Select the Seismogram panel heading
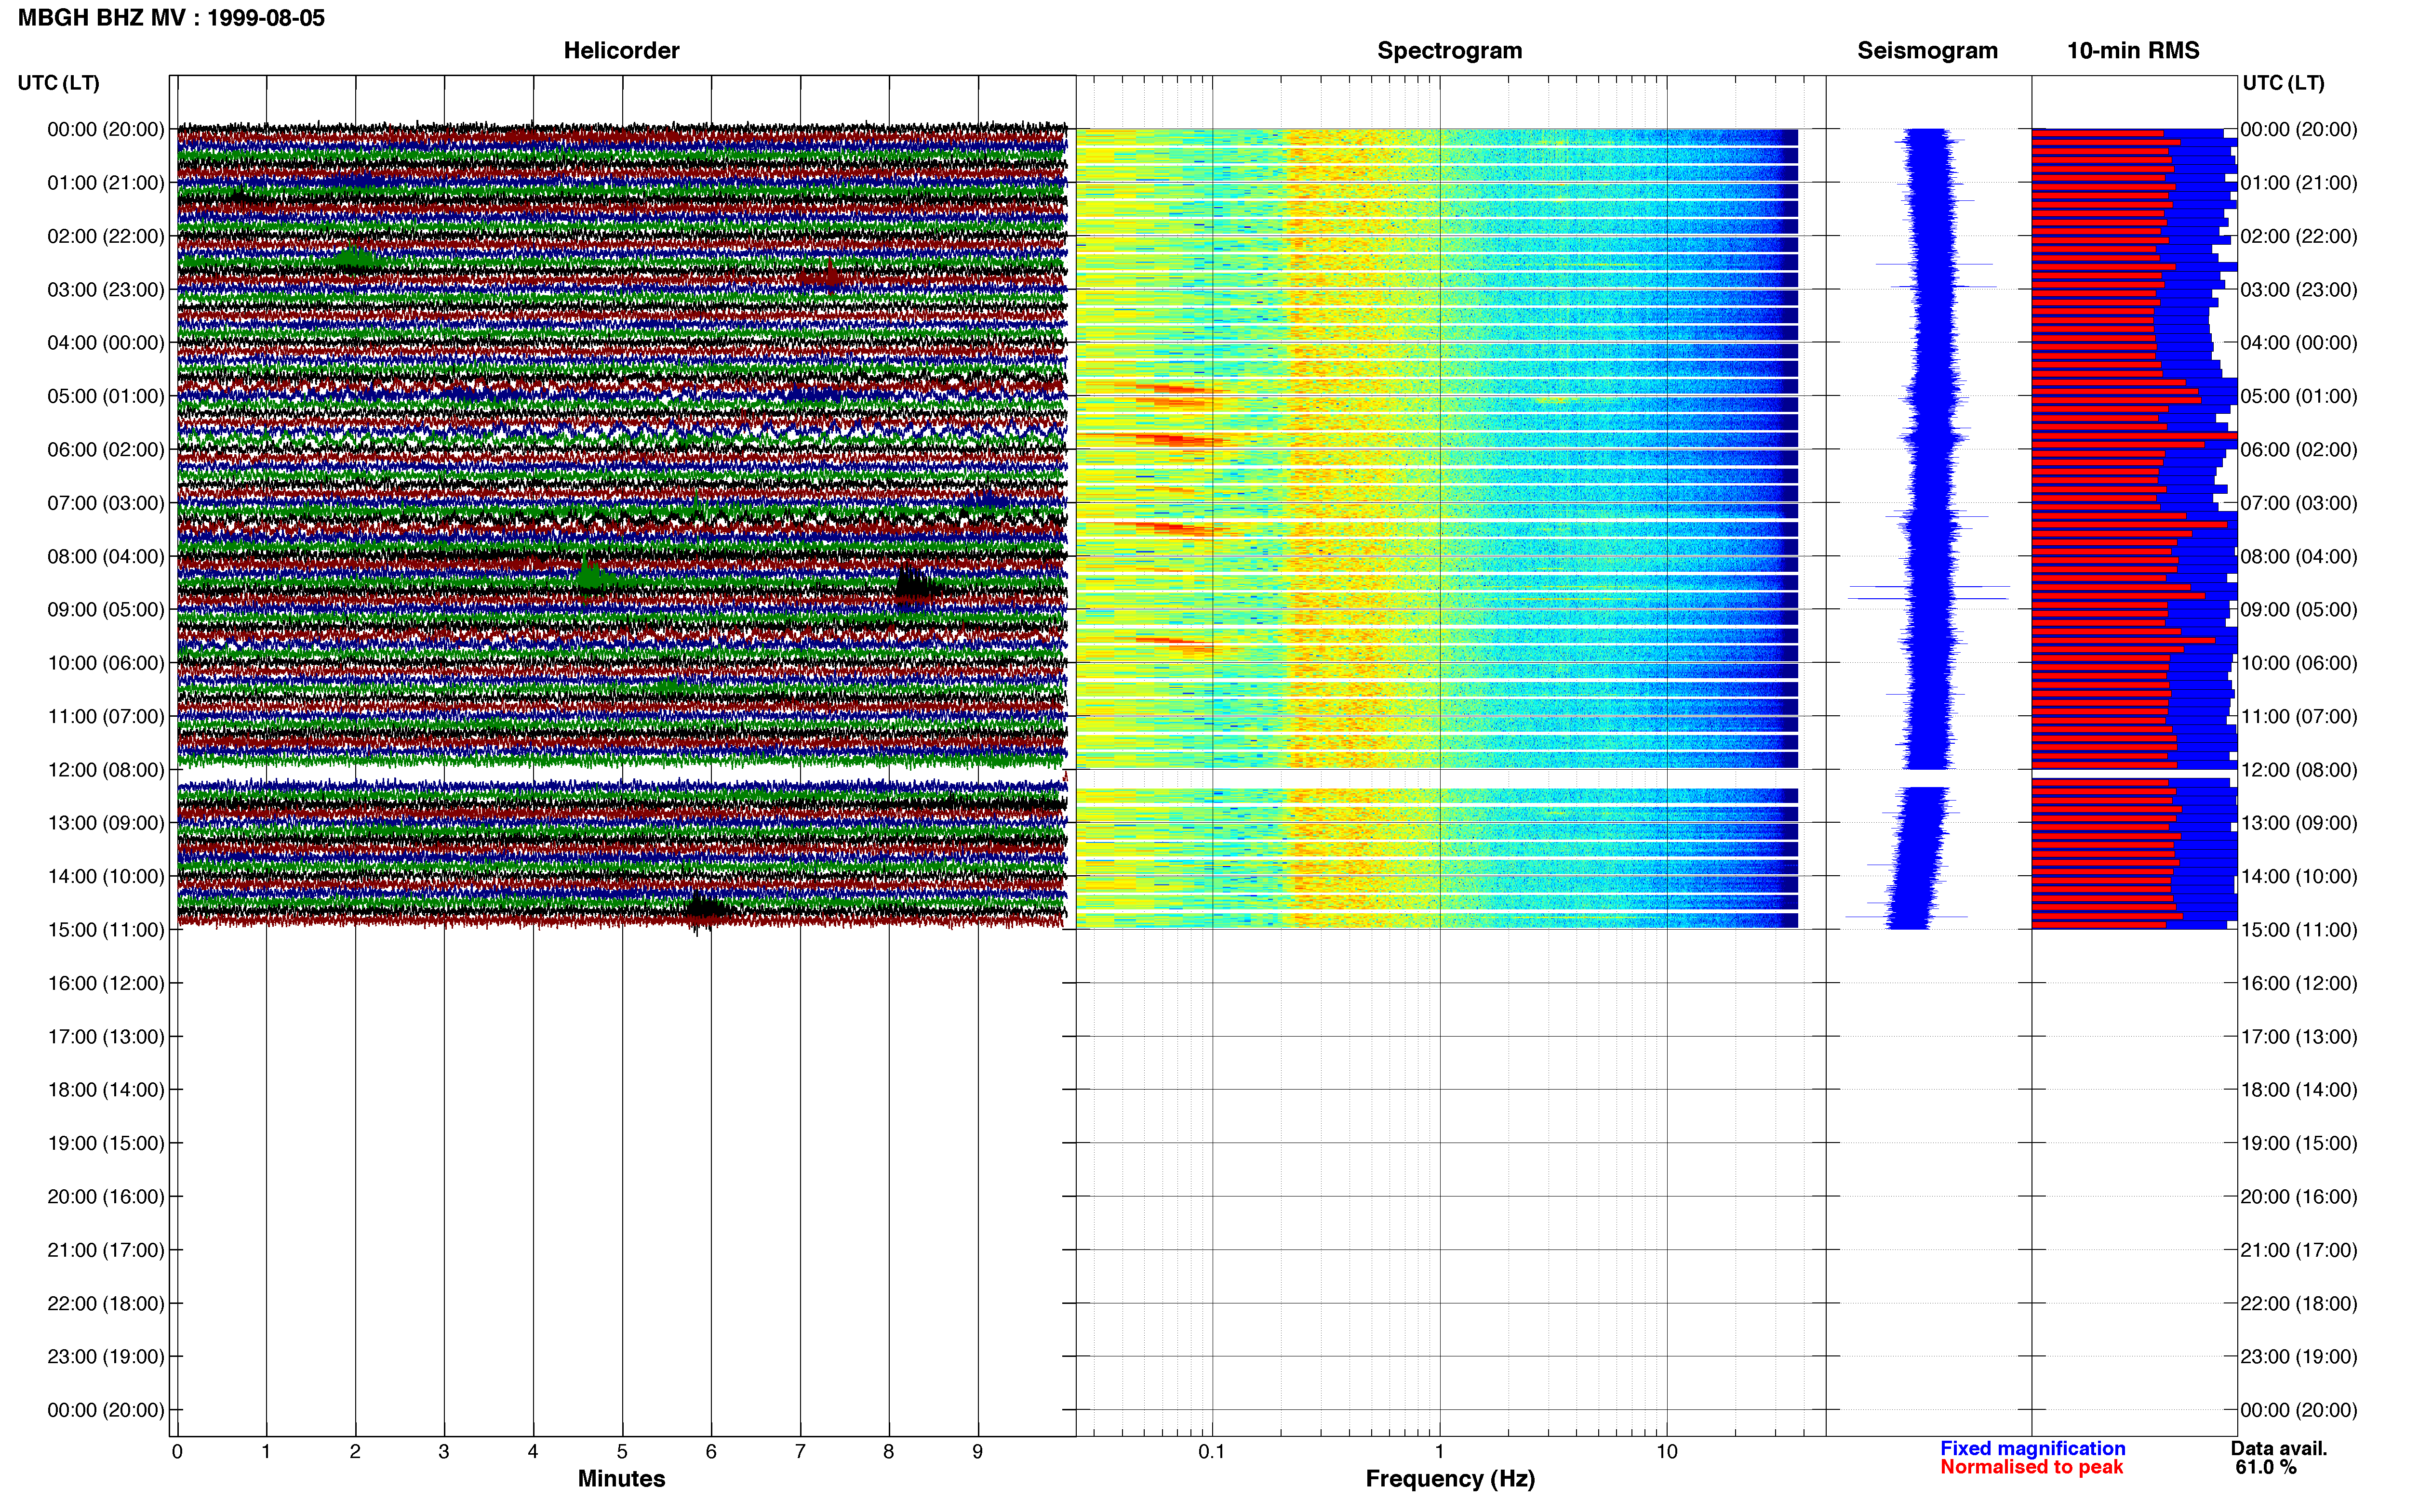2419x1512 pixels. pos(1927,51)
